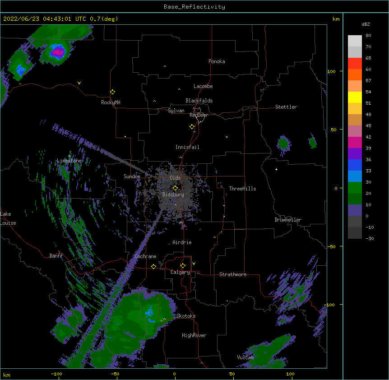Click the 0 tick on the bottom axis
The image size is (389, 380).
pos(174,374)
